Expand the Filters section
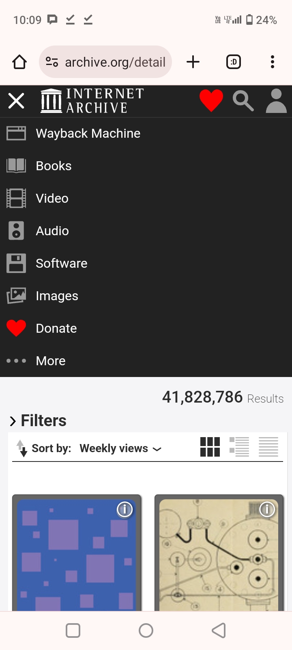The image size is (292, 650). coord(38,421)
